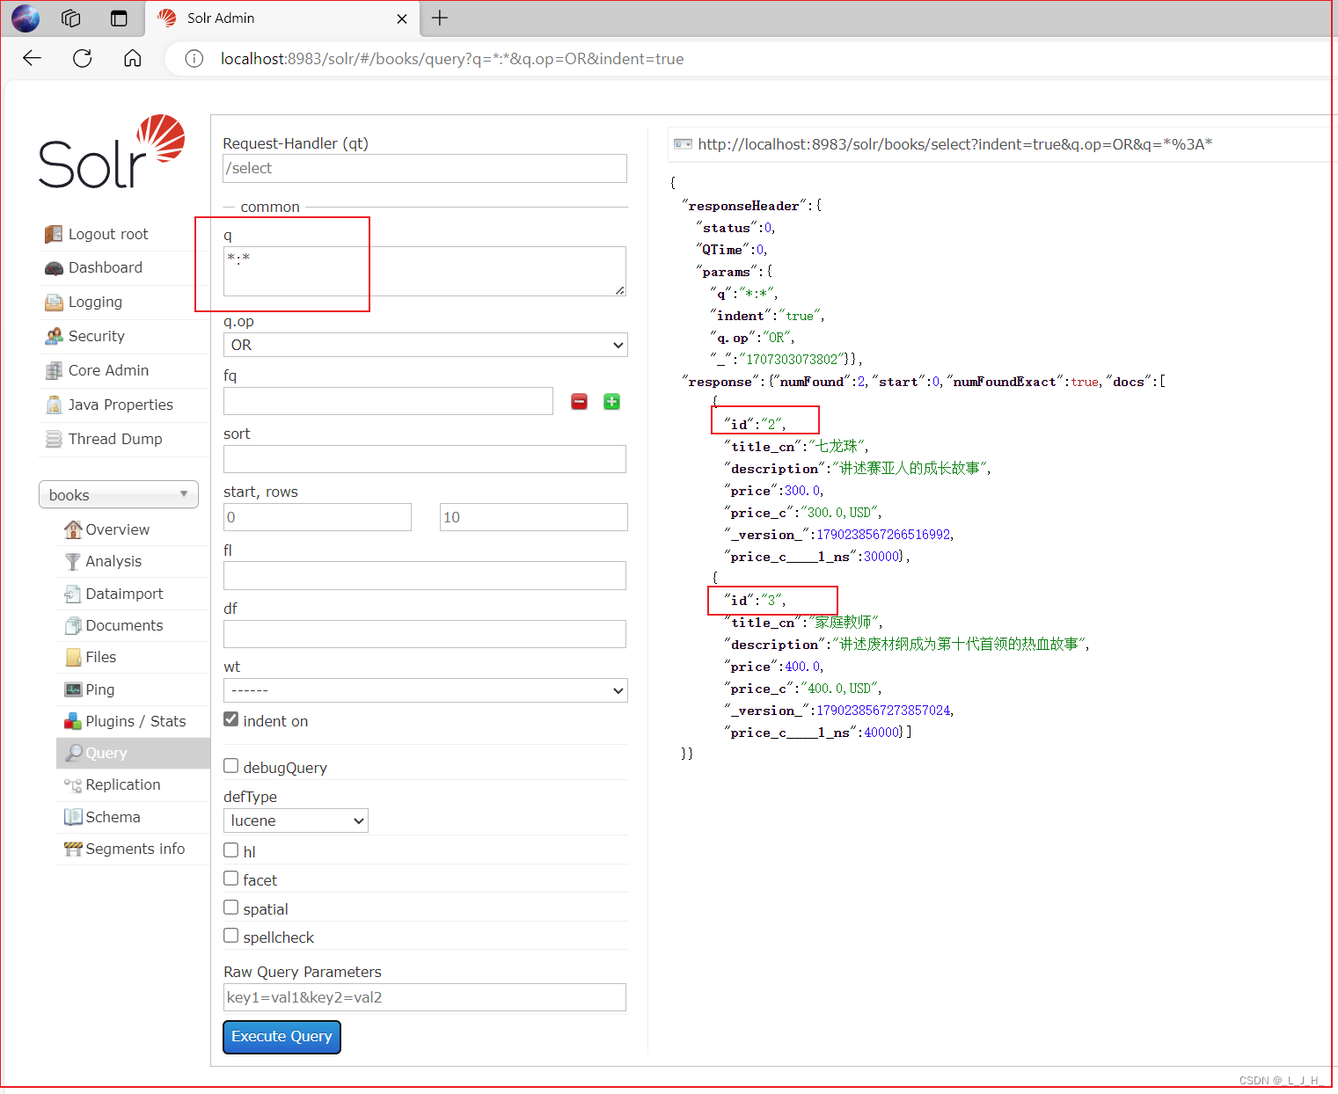Open the Thread Dump link

point(115,439)
